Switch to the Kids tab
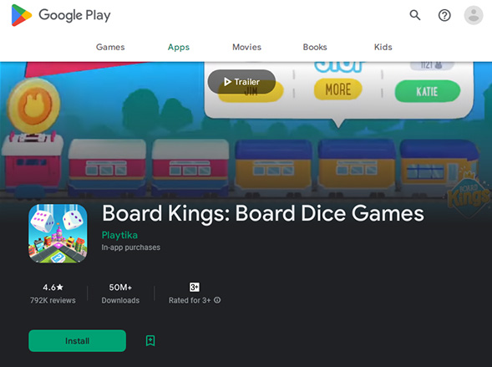This screenshot has width=492, height=367. [383, 47]
